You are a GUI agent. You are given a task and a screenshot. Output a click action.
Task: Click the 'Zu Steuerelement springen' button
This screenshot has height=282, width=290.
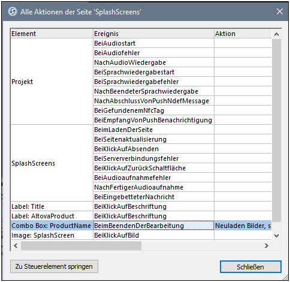[x=54, y=266]
